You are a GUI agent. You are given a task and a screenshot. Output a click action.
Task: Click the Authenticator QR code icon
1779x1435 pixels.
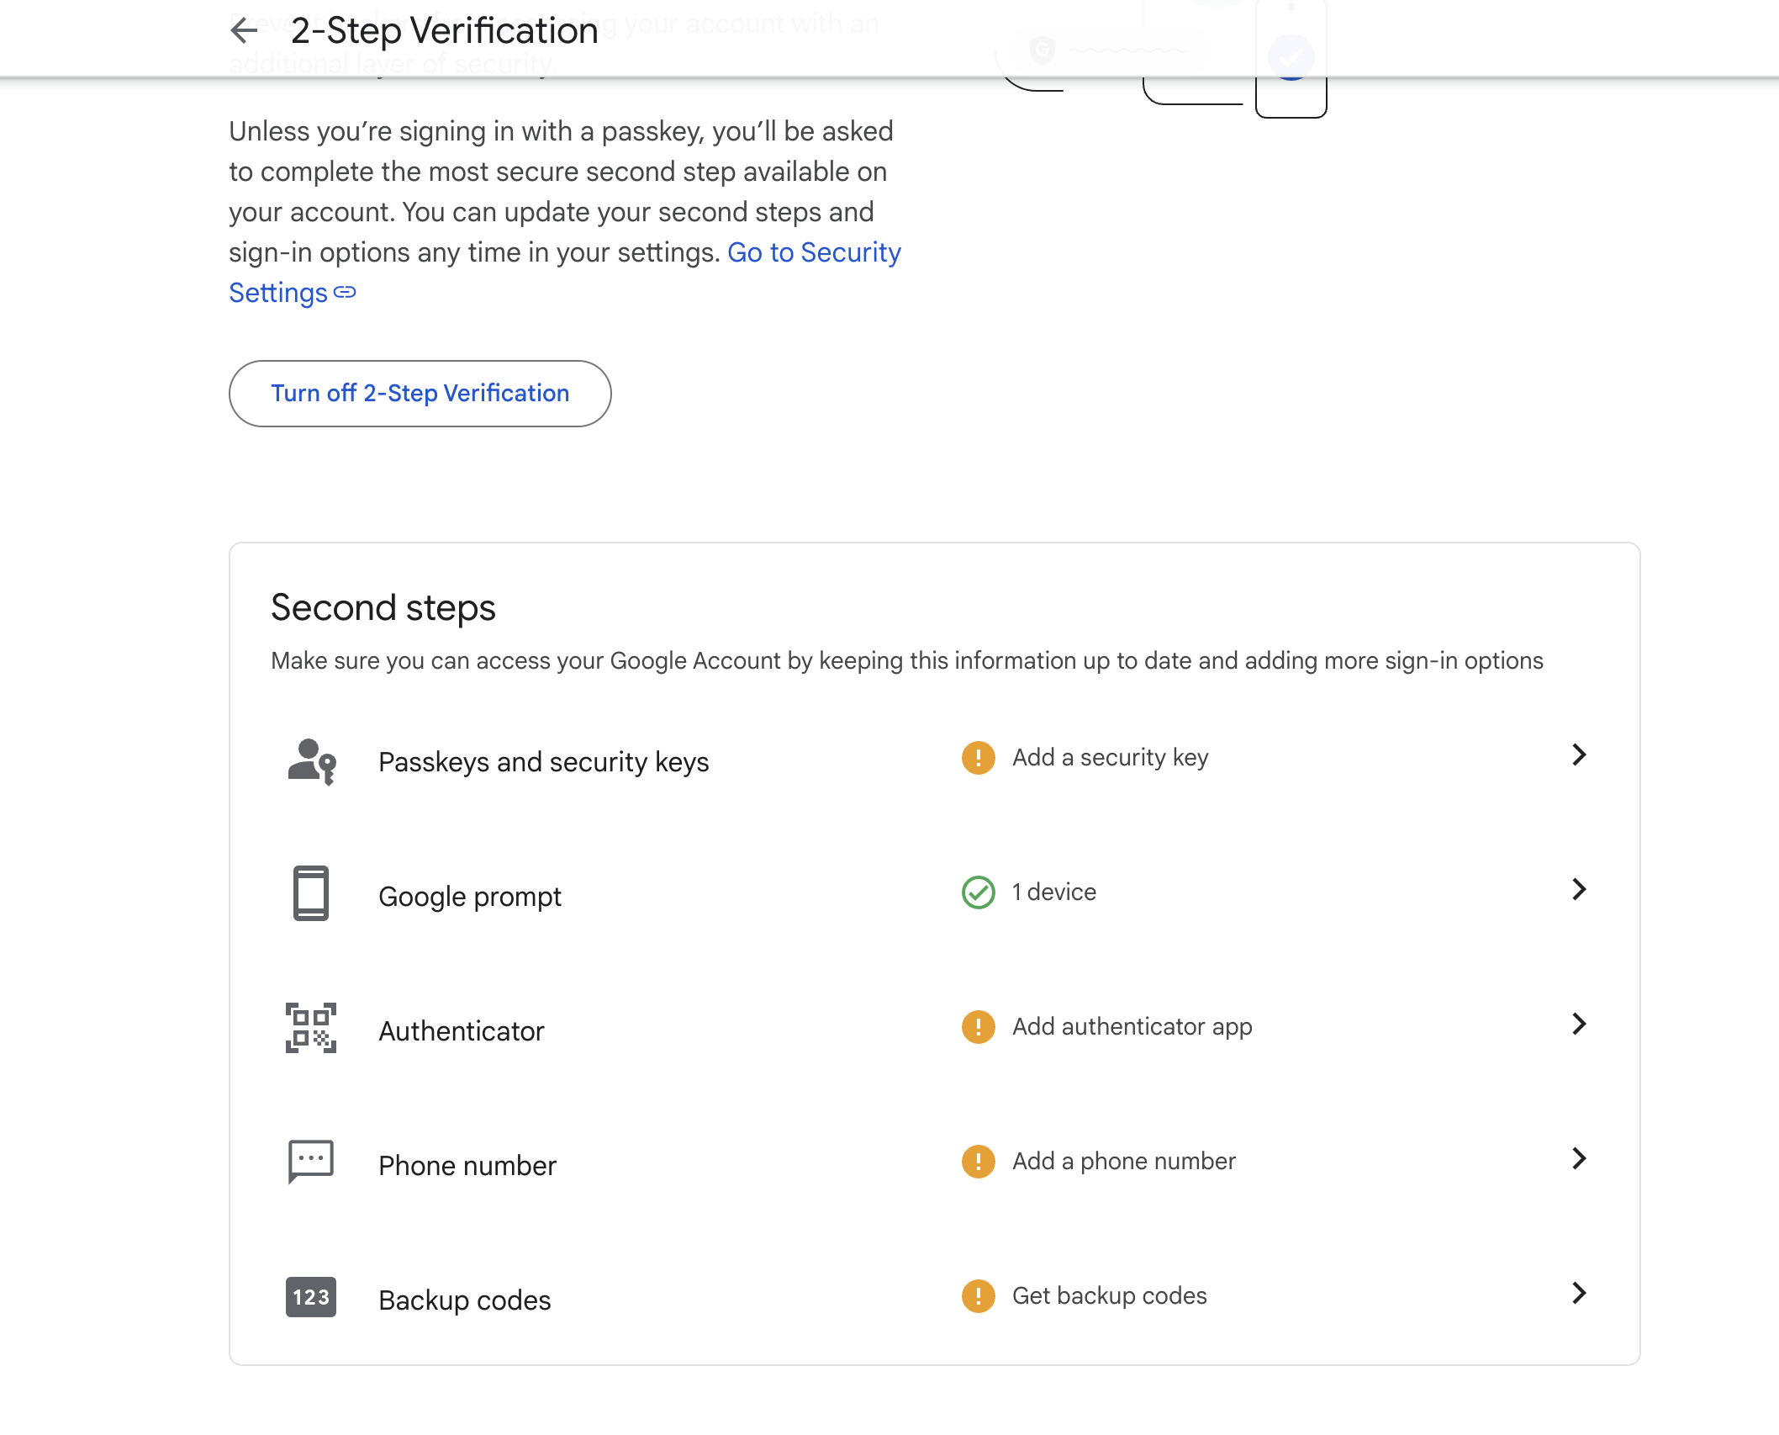311,1028
